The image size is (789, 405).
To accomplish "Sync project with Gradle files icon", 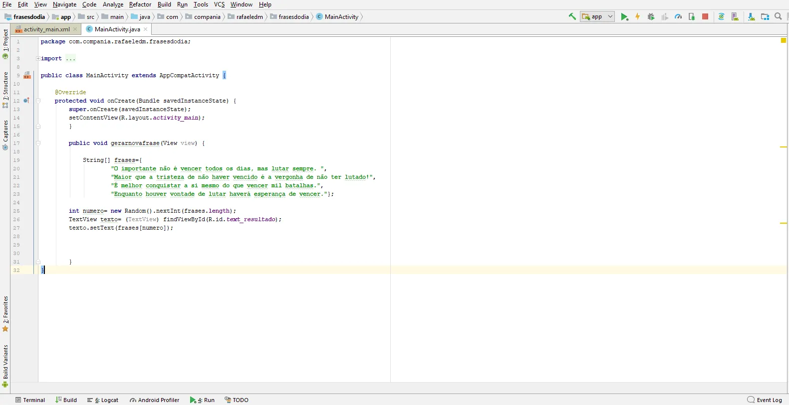I will tap(721, 17).
